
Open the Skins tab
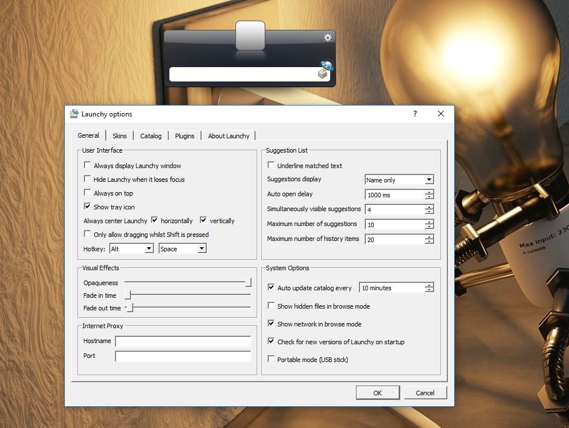pyautogui.click(x=119, y=136)
